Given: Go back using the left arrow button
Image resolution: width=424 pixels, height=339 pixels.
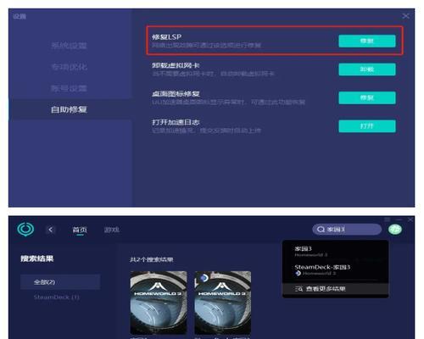Looking at the screenshot, I should point(51,230).
